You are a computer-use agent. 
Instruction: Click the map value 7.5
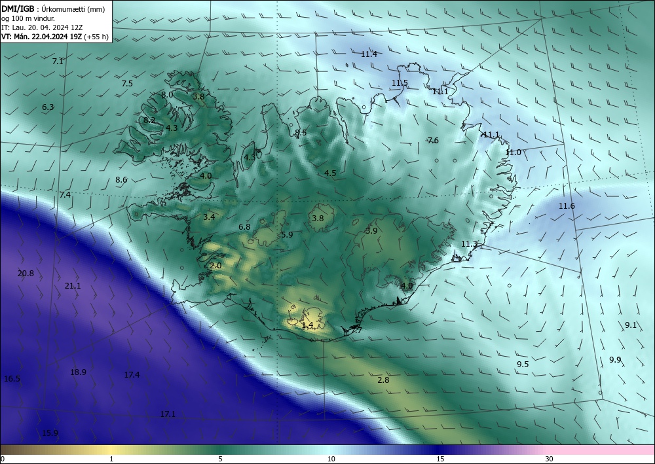(127, 84)
